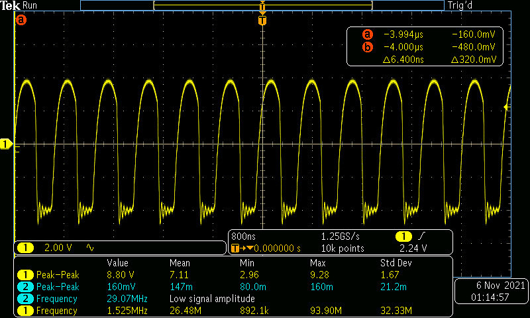The image size is (530, 318).
Task: Click the Value column header
Action: [x=118, y=263]
